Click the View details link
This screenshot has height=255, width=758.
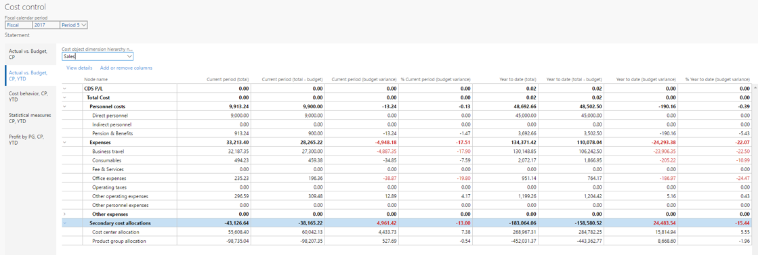click(x=79, y=68)
